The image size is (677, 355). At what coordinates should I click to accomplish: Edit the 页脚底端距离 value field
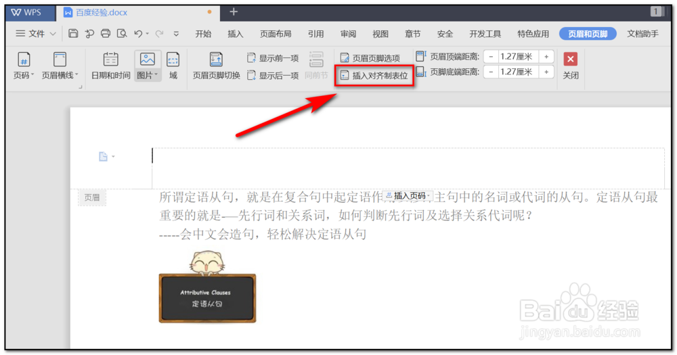click(518, 72)
